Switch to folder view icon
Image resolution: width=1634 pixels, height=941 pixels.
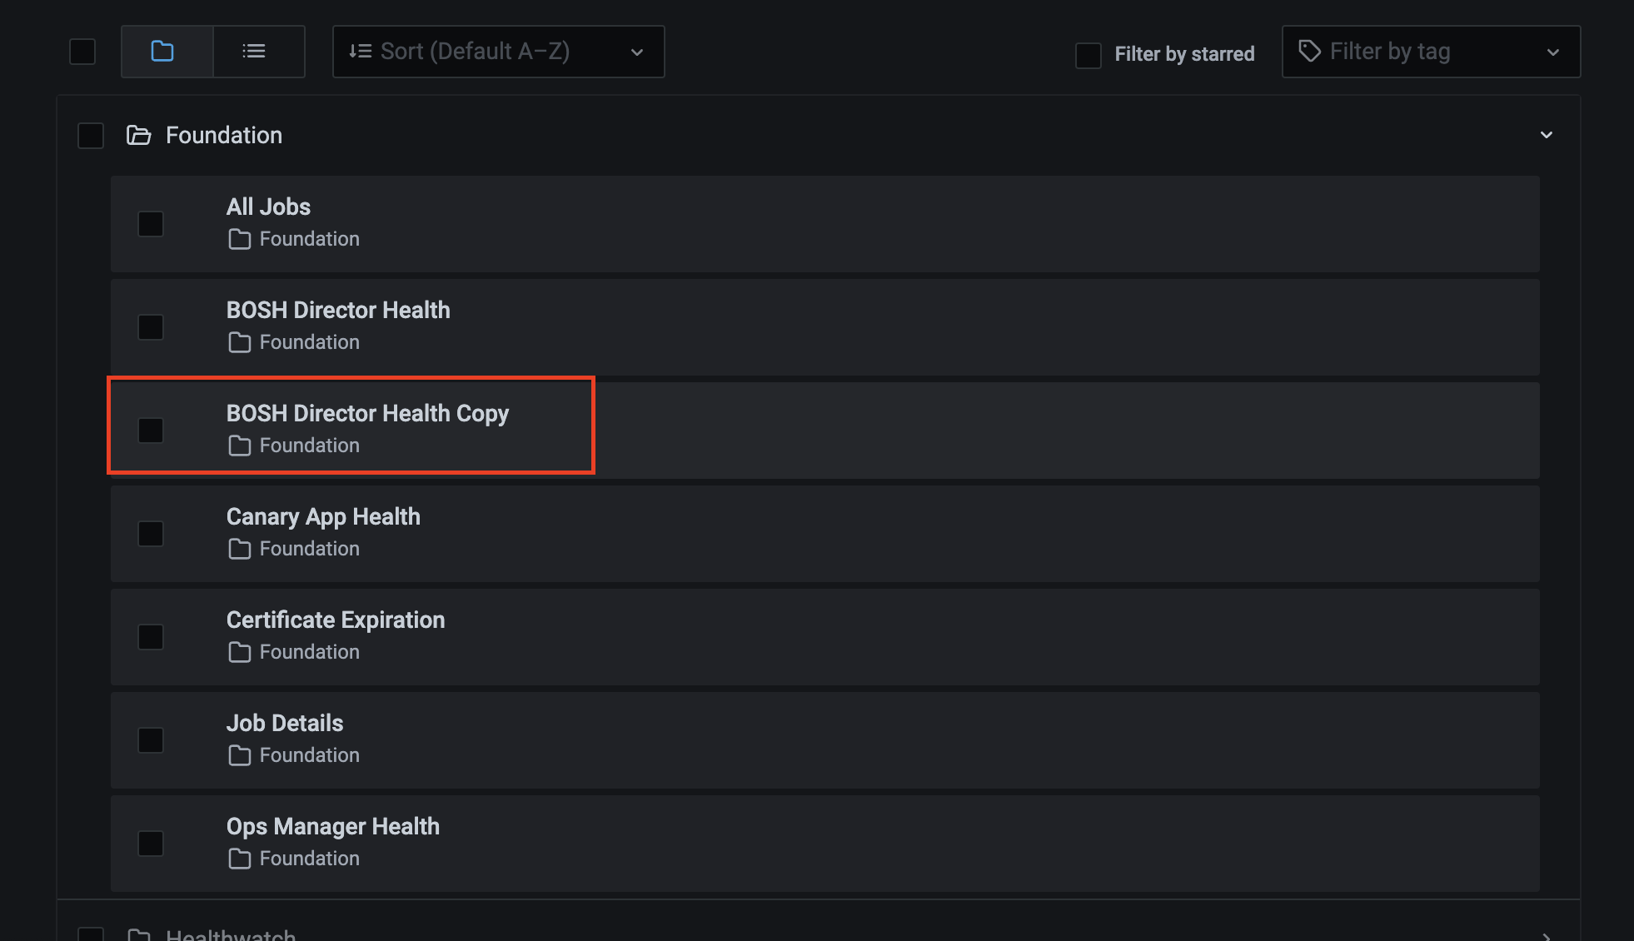(x=162, y=52)
